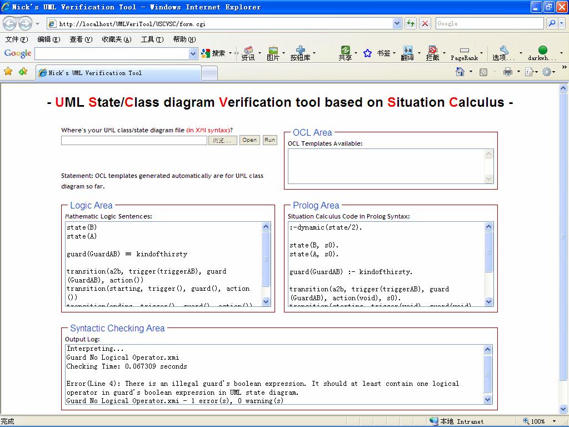Click the XMI file path input field

point(134,141)
